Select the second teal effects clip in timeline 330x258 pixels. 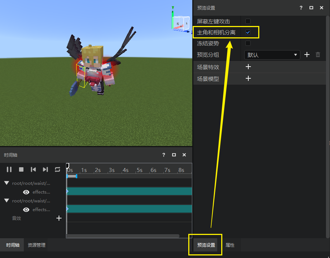coord(129,209)
